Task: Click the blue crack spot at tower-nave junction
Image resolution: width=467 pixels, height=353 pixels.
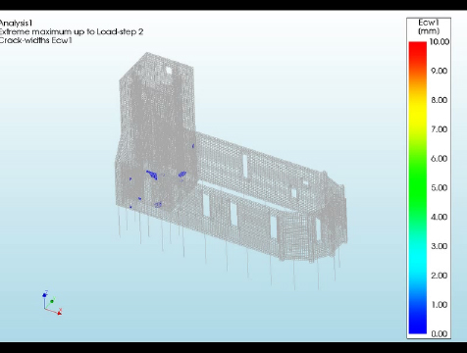Action: (193, 146)
